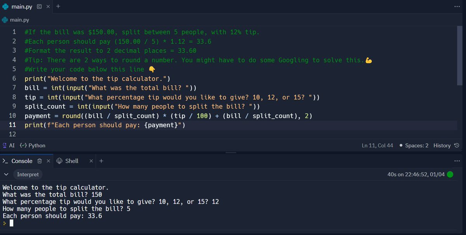Screen dimensions: 466x235
Task: Click the Ln 11, Col 44 indicator
Action: click(x=377, y=145)
